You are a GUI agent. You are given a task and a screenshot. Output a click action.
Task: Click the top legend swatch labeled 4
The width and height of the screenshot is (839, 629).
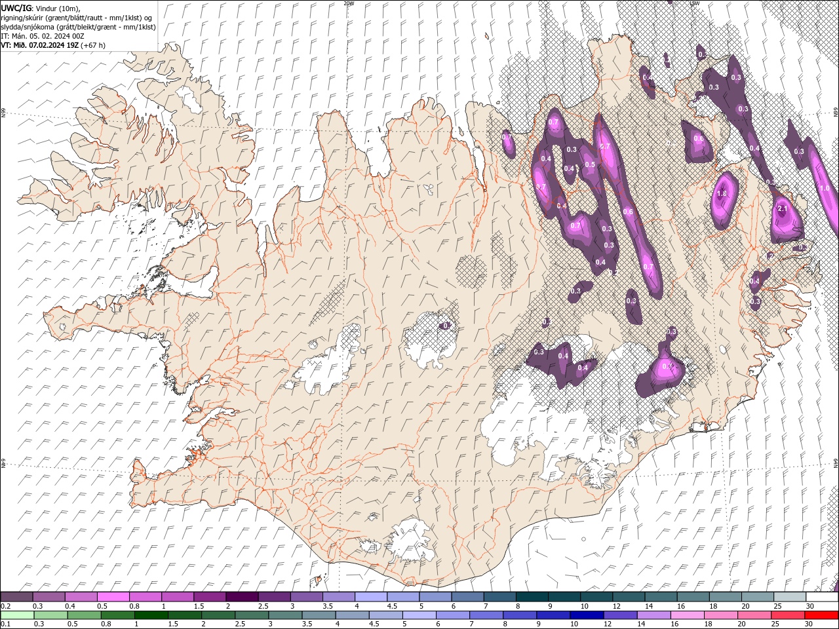tap(370, 597)
